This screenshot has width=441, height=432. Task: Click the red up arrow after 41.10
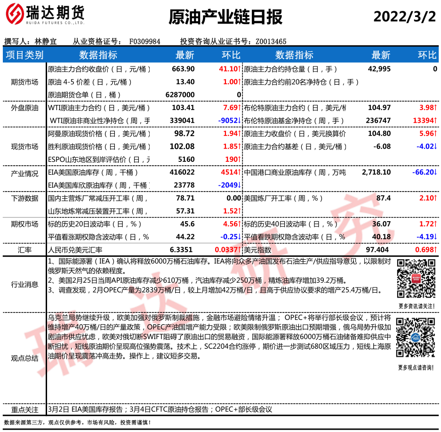coord(240,69)
